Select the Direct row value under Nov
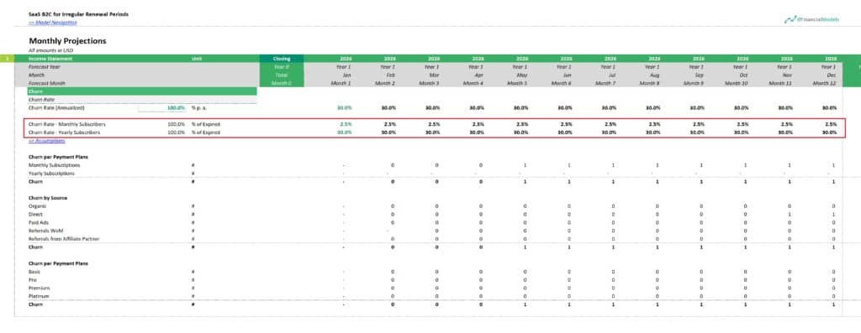 pyautogui.click(x=789, y=215)
